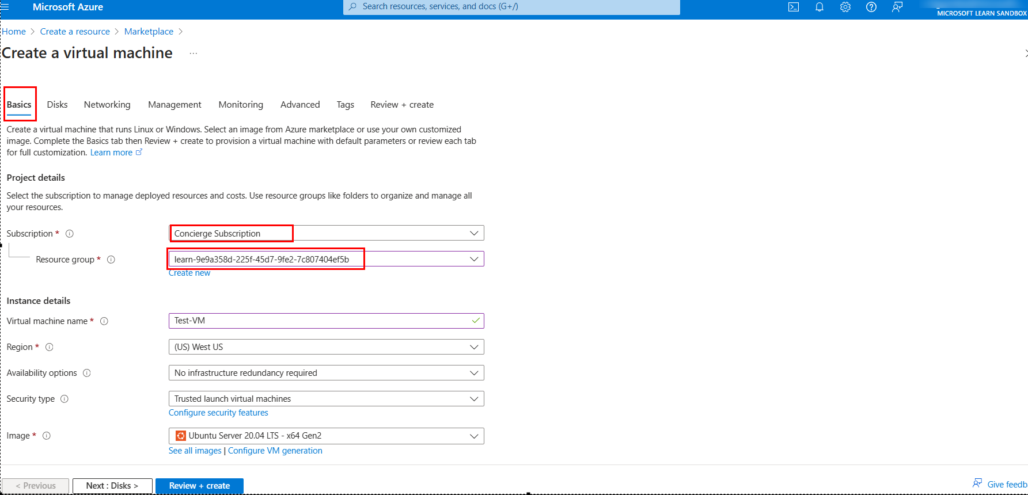Switch to the Monitoring tab

point(241,105)
